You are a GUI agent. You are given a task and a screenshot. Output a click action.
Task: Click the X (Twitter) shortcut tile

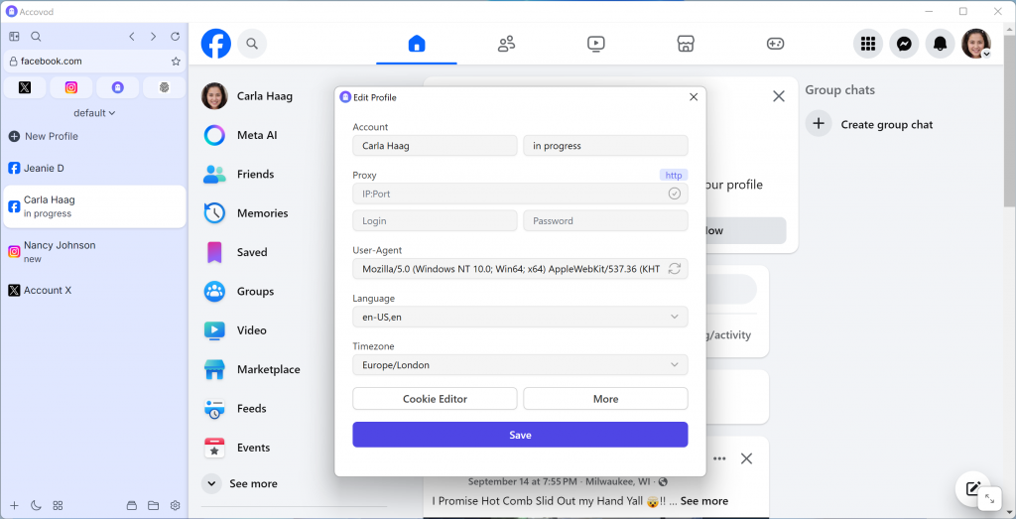[x=25, y=87]
